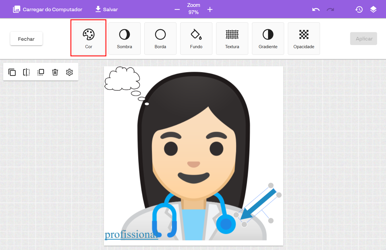
Task: Select the Sombra shadow tool
Action: (124, 38)
